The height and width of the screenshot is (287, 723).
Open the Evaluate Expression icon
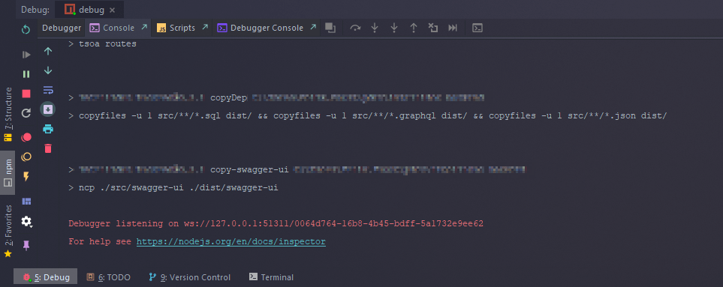pos(477,28)
